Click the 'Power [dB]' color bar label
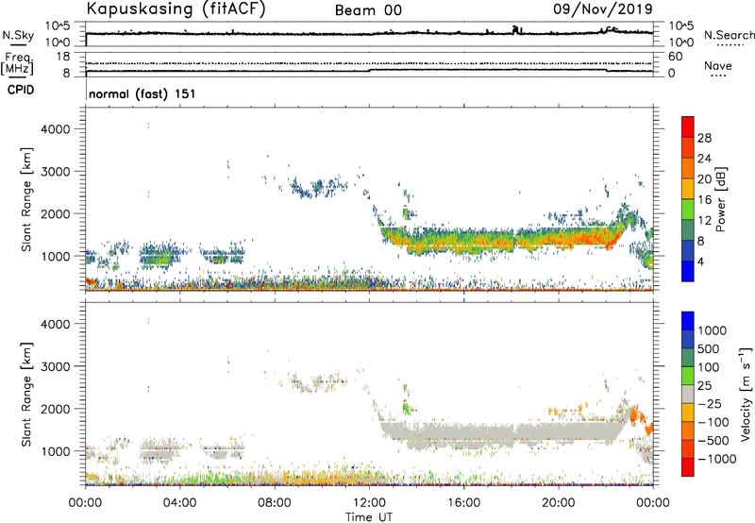 tap(721, 199)
